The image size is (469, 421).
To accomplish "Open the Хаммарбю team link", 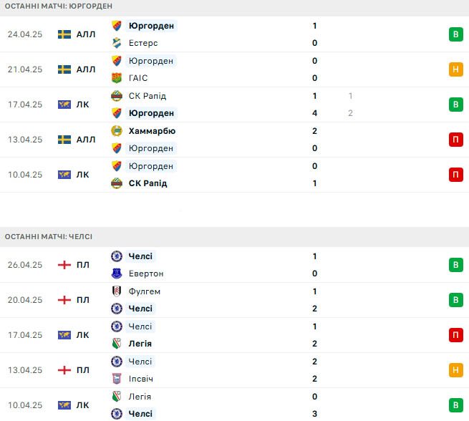I will coord(152,131).
